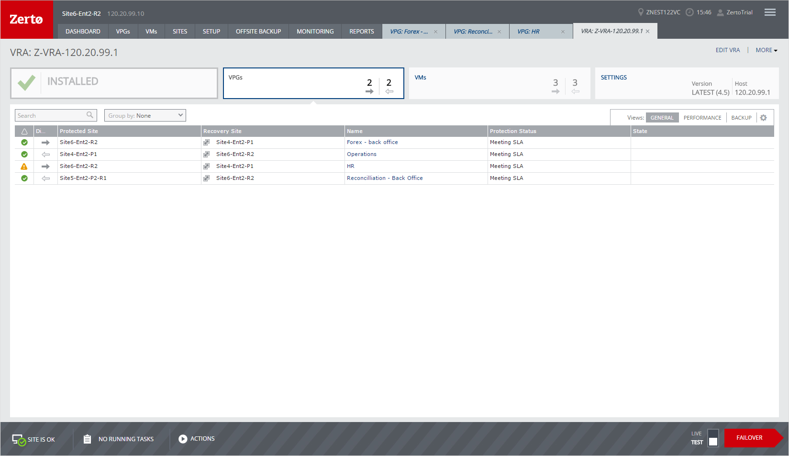Image resolution: width=789 pixels, height=456 pixels.
Task: Click the incoming arrow in Reconcilliation row
Action: click(45, 178)
